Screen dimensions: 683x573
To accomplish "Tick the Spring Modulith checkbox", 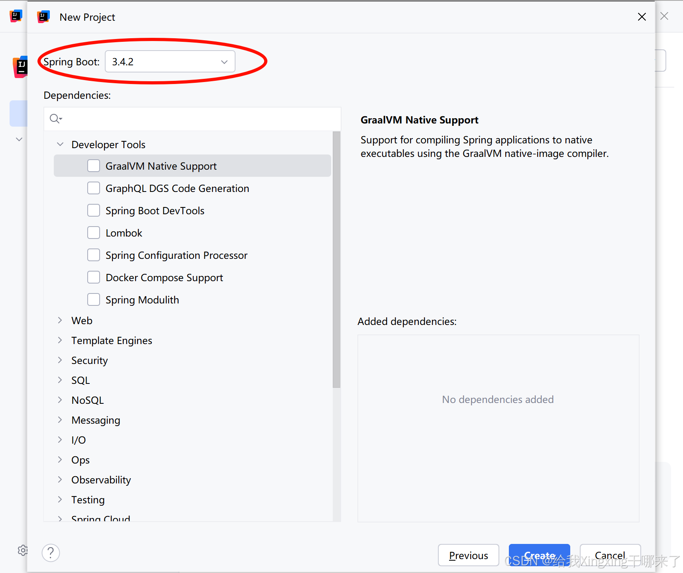I will pos(94,299).
